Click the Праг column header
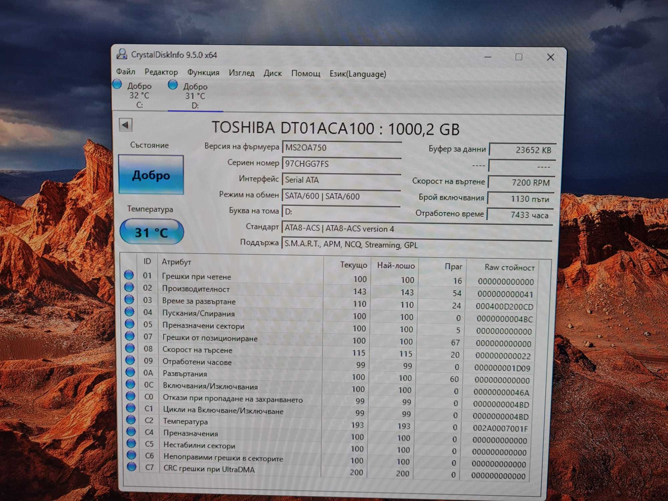668x501 pixels. tap(453, 267)
